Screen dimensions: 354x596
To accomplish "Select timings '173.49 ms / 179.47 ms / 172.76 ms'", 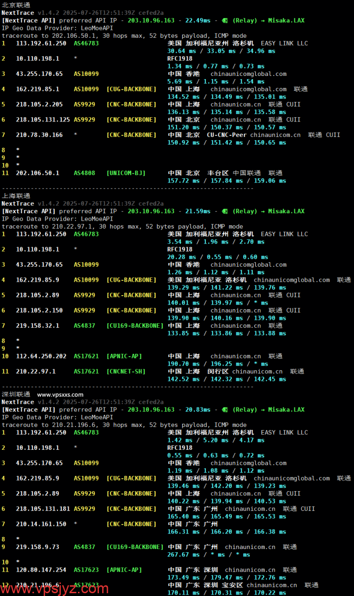I will (227, 577).
